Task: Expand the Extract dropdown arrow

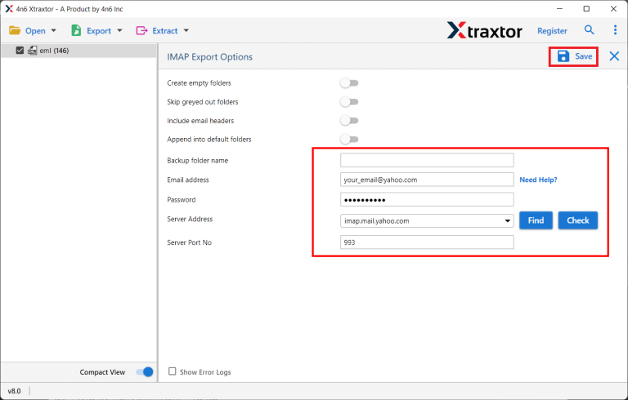Action: pos(186,31)
